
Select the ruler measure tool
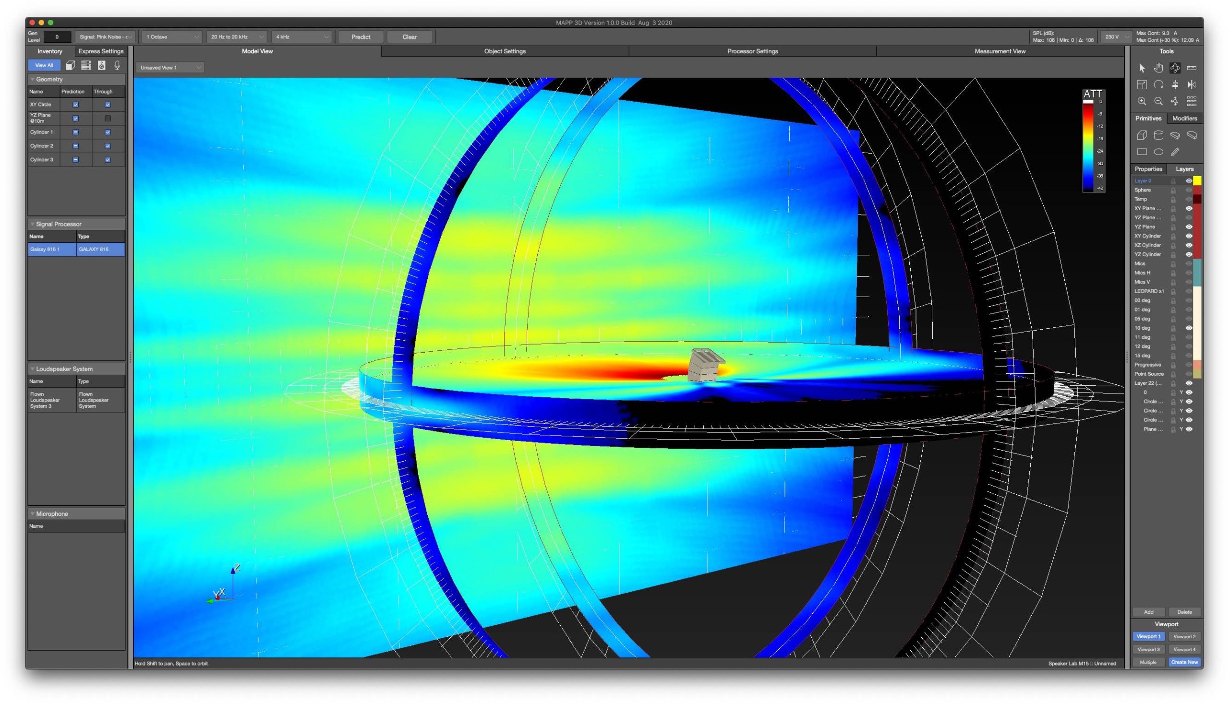click(1192, 68)
